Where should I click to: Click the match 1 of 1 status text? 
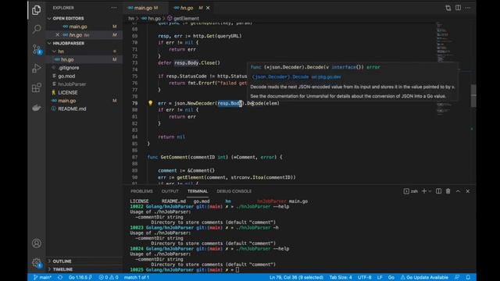tap(137, 277)
